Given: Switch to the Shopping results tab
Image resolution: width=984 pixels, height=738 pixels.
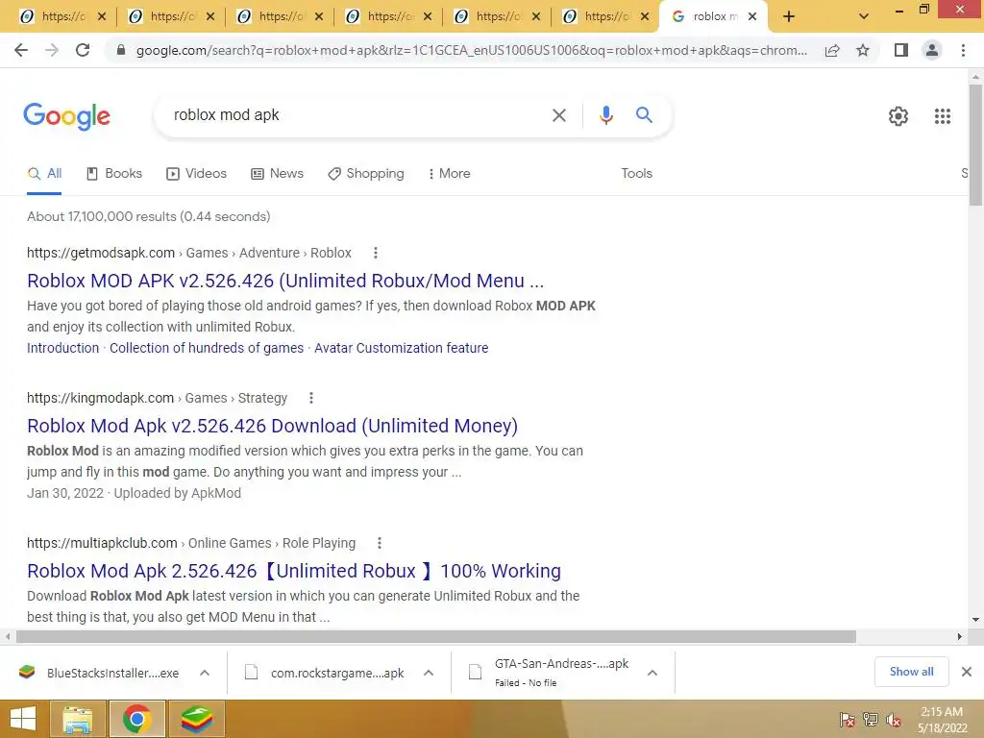Looking at the screenshot, I should [x=366, y=174].
